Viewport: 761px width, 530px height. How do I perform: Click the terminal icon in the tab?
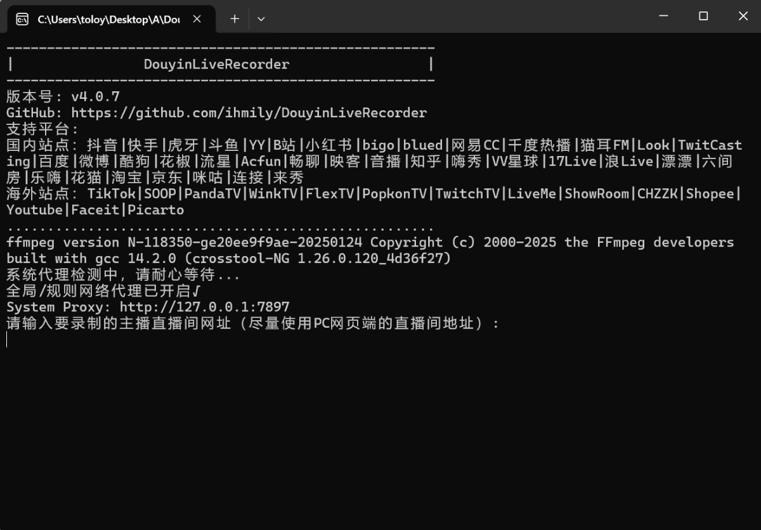pyautogui.click(x=22, y=19)
